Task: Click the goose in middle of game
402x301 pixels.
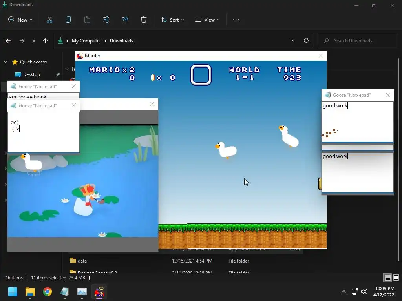Action: coord(226,150)
